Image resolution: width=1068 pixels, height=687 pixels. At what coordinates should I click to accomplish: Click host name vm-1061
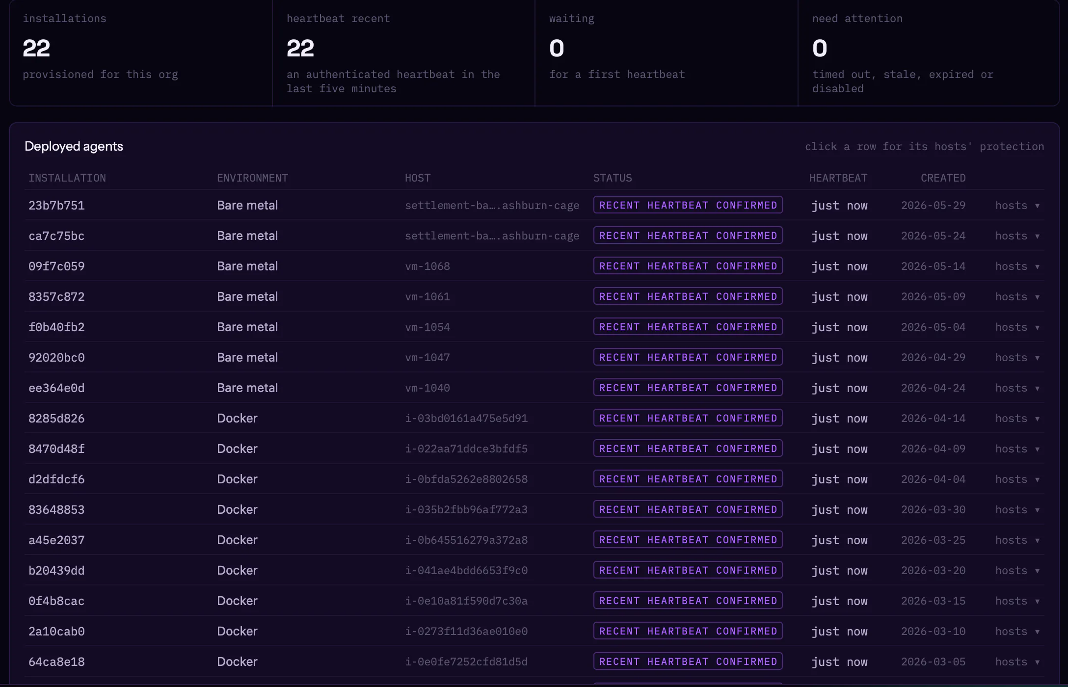pyautogui.click(x=427, y=297)
